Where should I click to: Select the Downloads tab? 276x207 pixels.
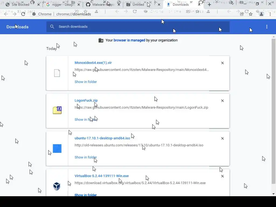coord(180,5)
